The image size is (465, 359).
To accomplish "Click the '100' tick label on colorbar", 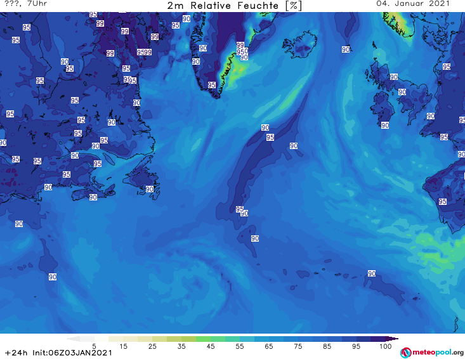I will 386,346.
